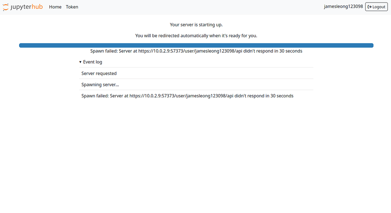The width and height of the screenshot is (391, 213).
Task: Select the Spawning server... log entry
Action: point(196,85)
